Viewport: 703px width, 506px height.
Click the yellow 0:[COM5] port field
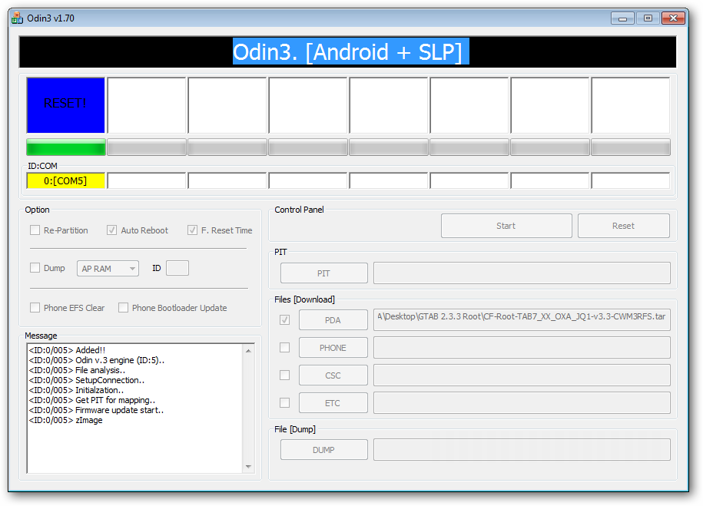coord(65,181)
